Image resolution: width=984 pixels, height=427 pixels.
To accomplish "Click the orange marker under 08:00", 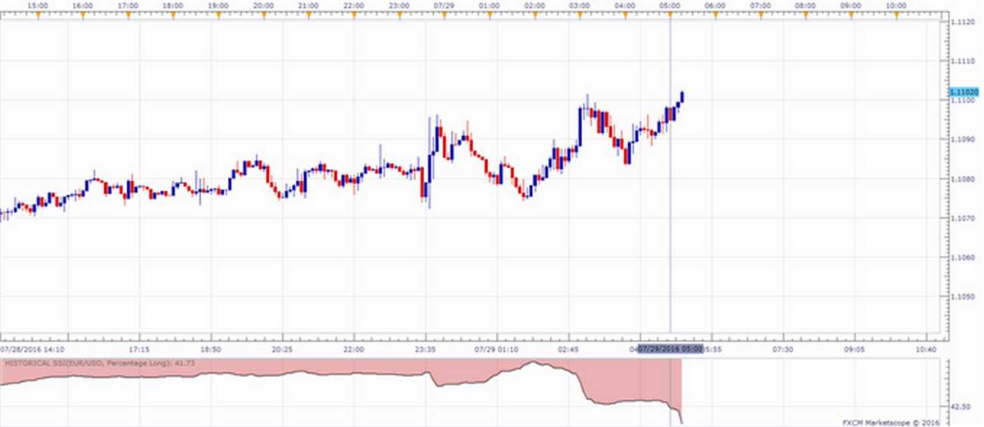I will [x=806, y=16].
